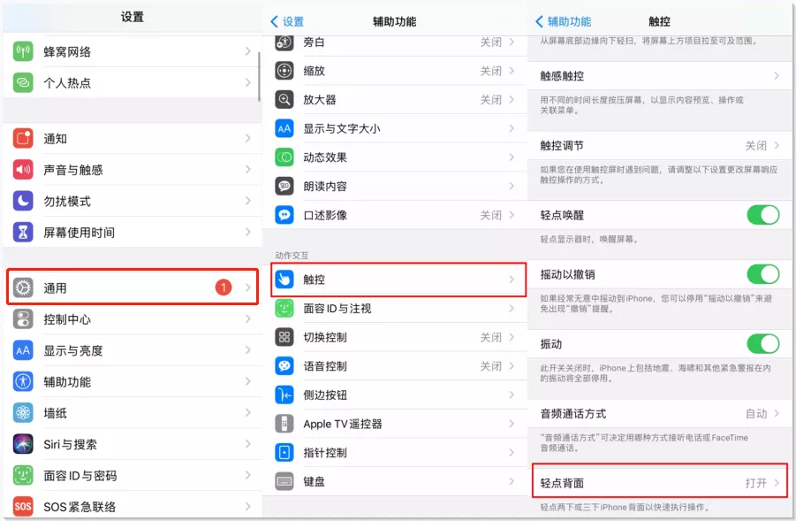The image size is (796, 521).
Task: Open chevron on 蜂窝网络 row
Action: (x=247, y=51)
